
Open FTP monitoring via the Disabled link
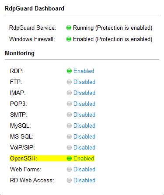pyautogui.click(x=84, y=82)
